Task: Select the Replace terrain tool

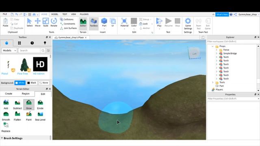Action: [x=6, y=127]
